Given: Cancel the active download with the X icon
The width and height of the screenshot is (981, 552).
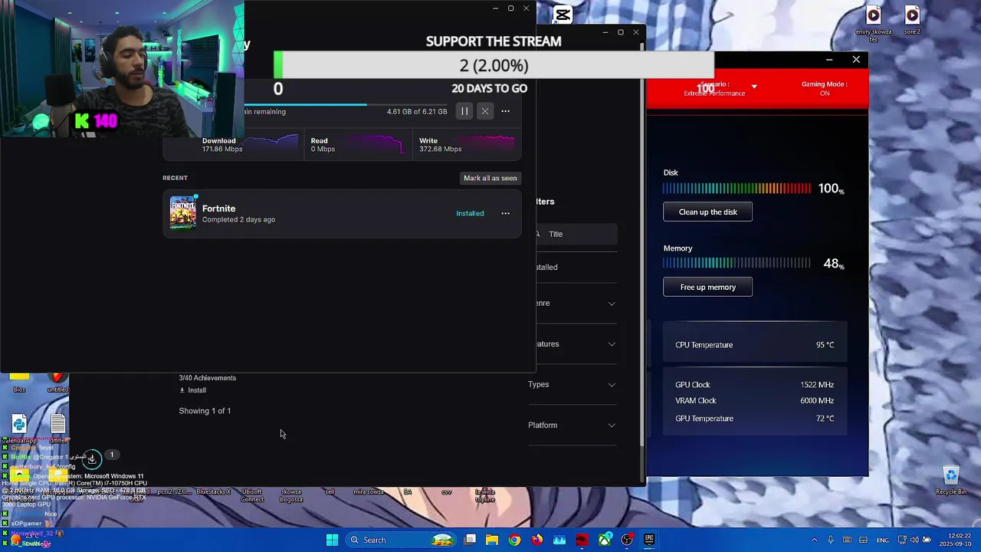Looking at the screenshot, I should 484,111.
